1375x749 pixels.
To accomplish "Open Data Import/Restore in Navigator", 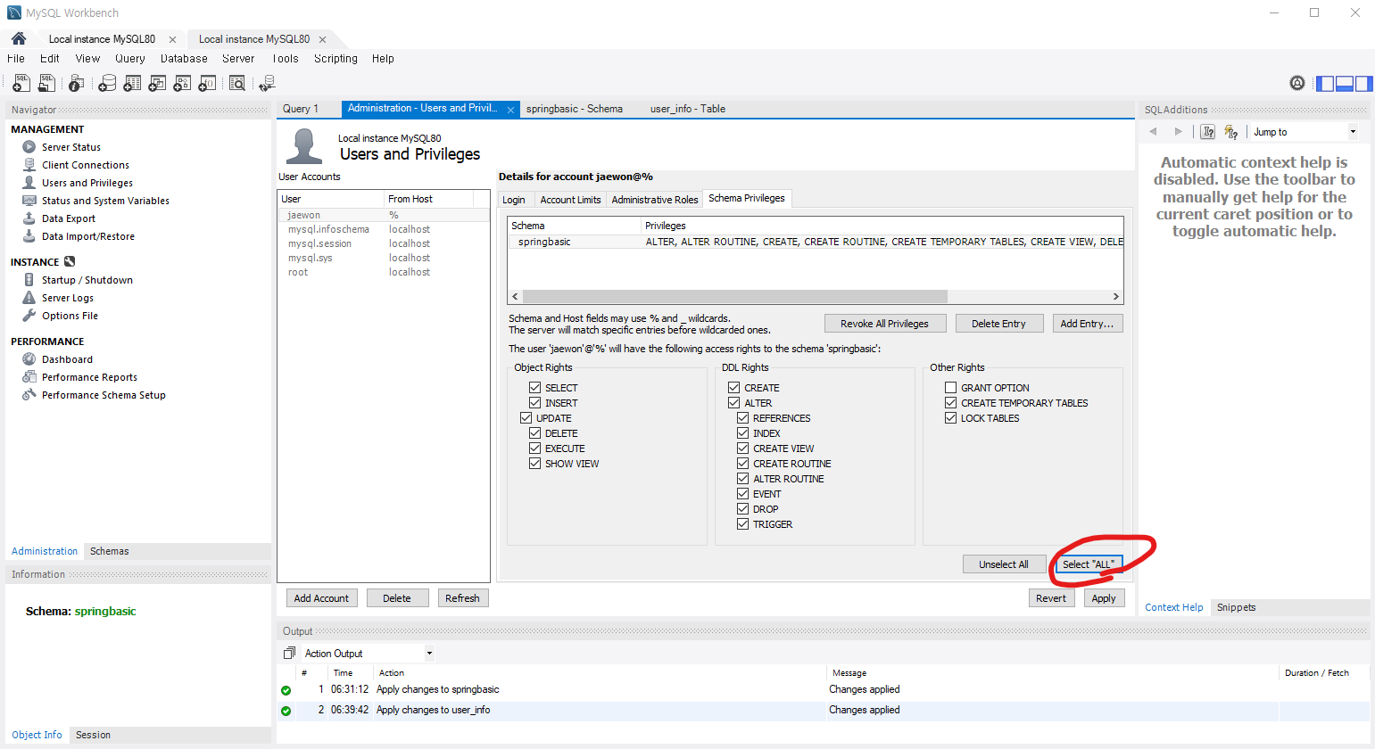I will click(x=88, y=236).
